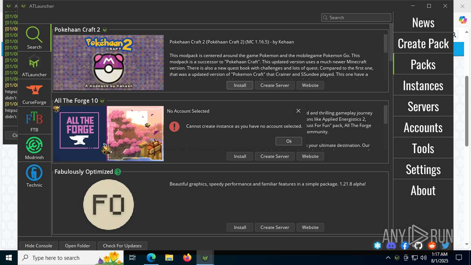The height and width of the screenshot is (265, 471).
Task: Click the Hide Console button
Action: [x=39, y=245]
